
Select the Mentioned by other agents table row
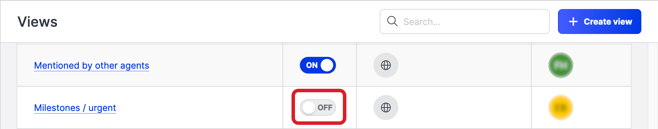(324, 65)
